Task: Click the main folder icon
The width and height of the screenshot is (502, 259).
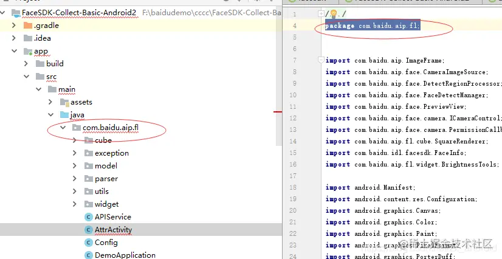Action: tap(52, 89)
